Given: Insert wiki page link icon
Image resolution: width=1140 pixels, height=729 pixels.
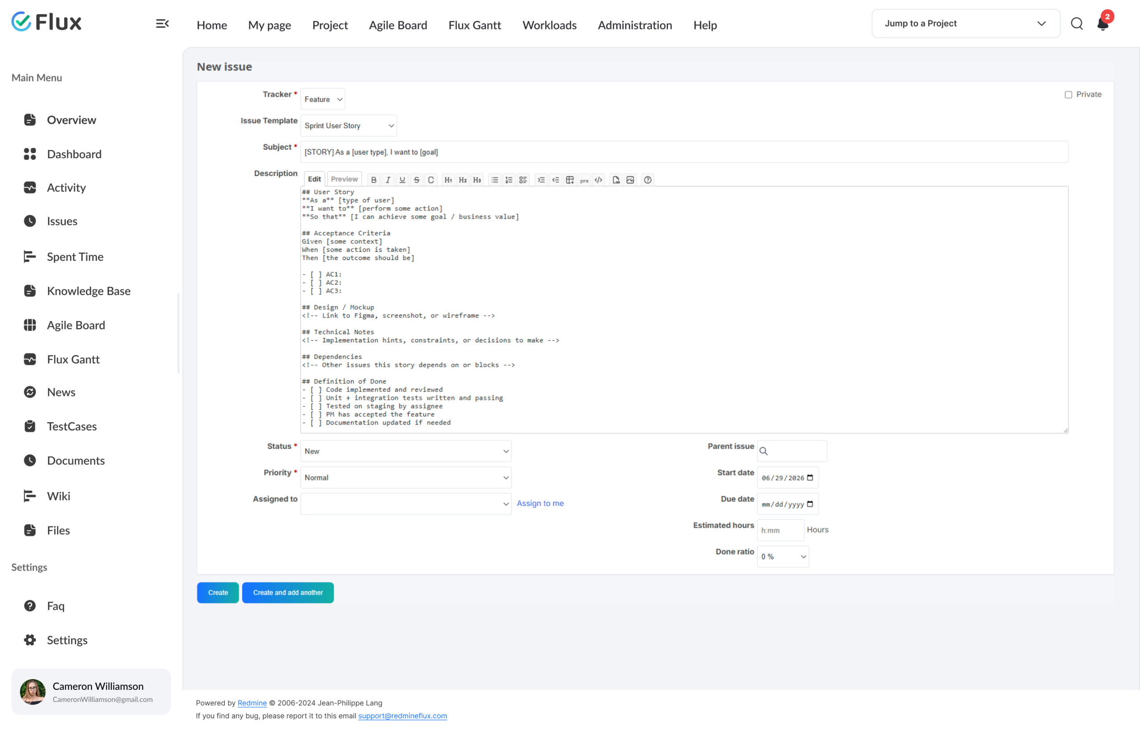Looking at the screenshot, I should click(616, 180).
